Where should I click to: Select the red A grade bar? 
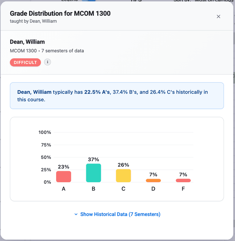64,176
